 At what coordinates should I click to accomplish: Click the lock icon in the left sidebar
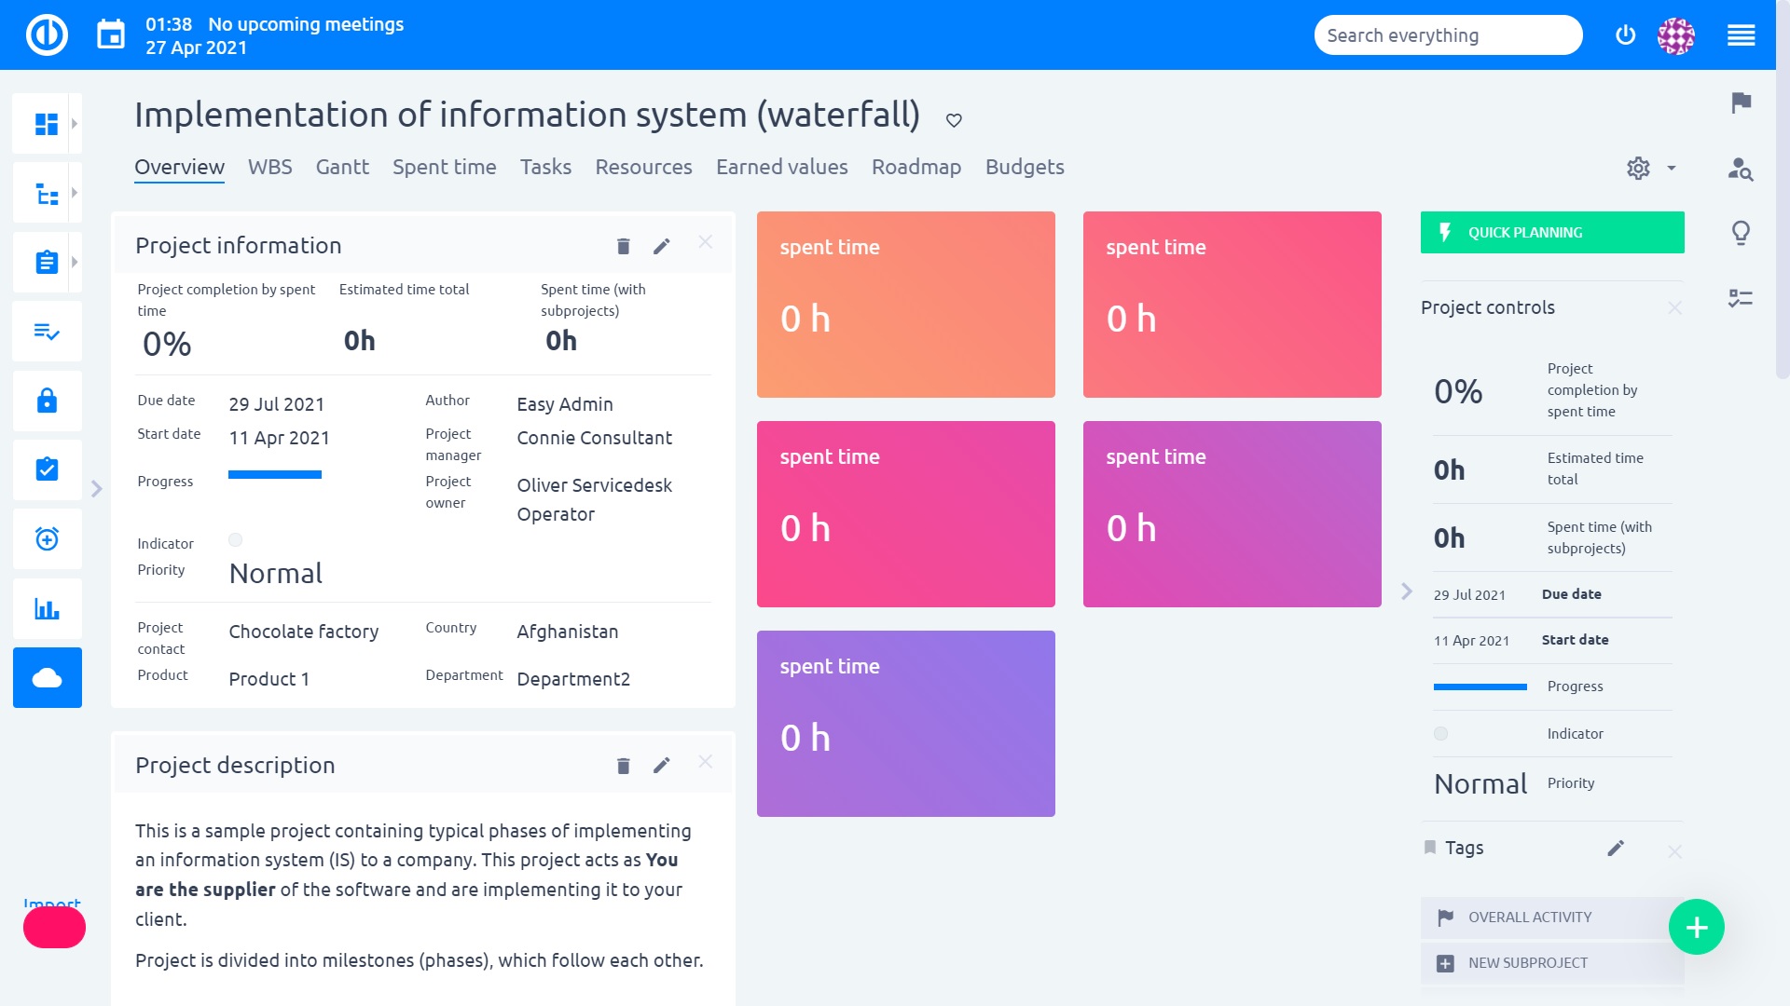click(x=47, y=401)
